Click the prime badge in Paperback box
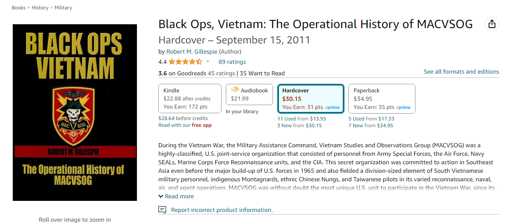The image size is (512, 223). point(403,108)
